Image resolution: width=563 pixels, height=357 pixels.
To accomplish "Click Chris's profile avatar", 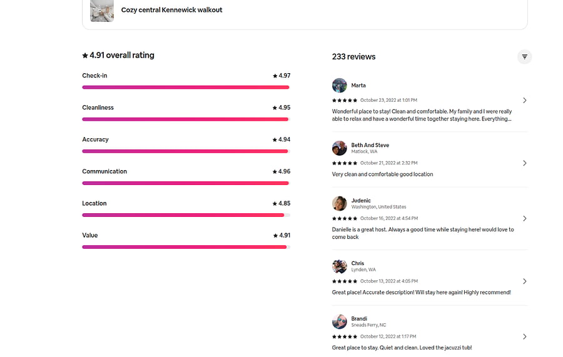I will tap(339, 266).
